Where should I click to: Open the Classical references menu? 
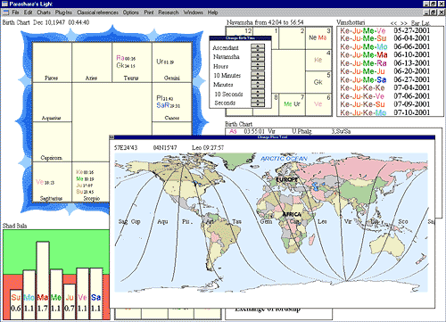97,12
